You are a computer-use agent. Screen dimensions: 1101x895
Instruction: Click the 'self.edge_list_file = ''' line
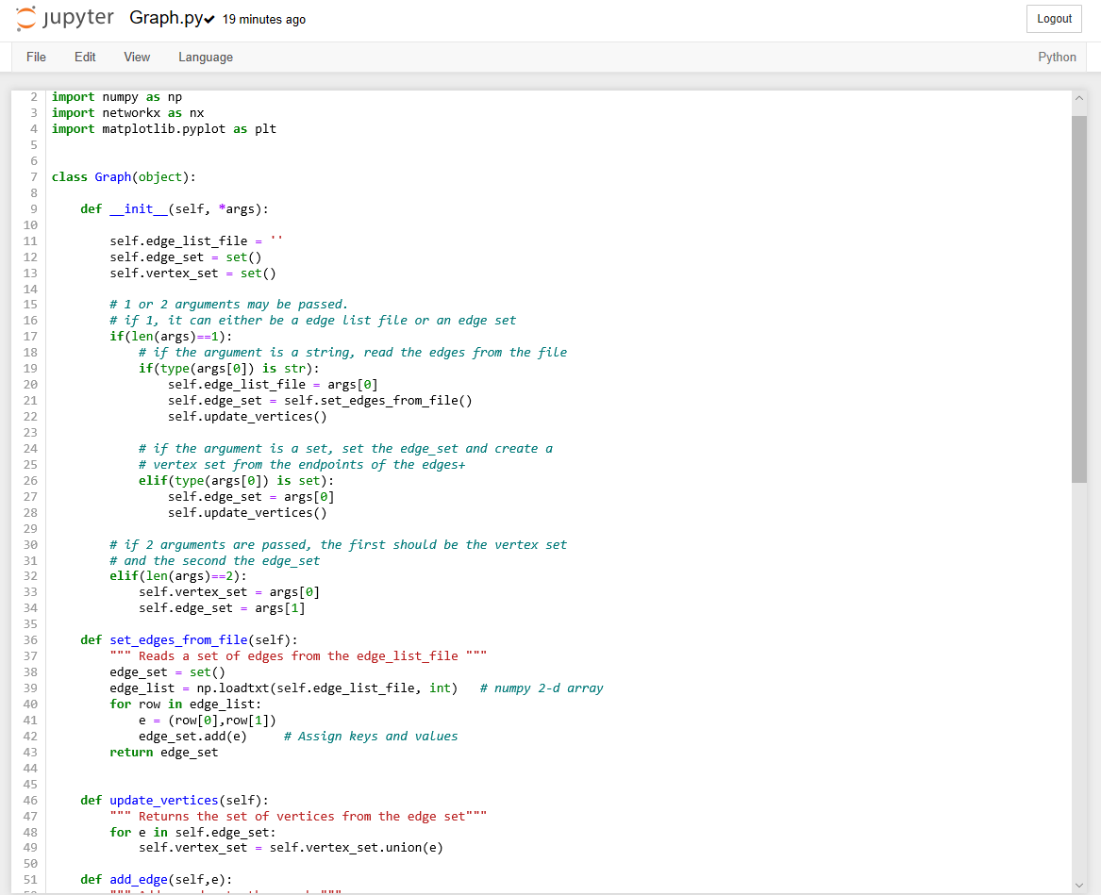click(196, 240)
